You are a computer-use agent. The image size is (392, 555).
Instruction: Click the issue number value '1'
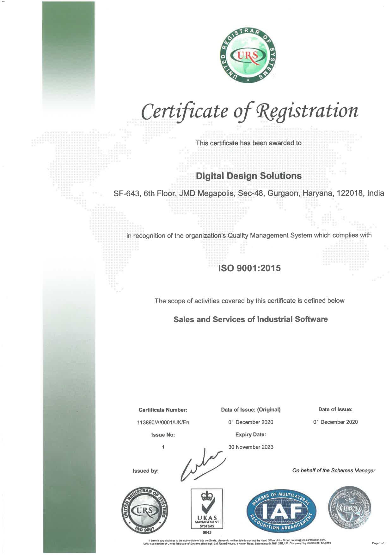(x=163, y=447)
